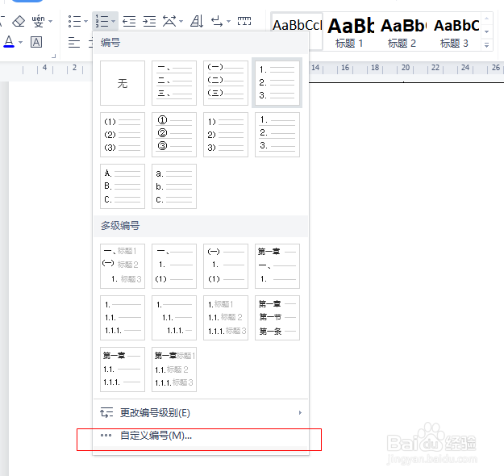This screenshot has width=504, height=476.
Task: Open 自定义编号(M)... dialog
Action: click(x=201, y=436)
